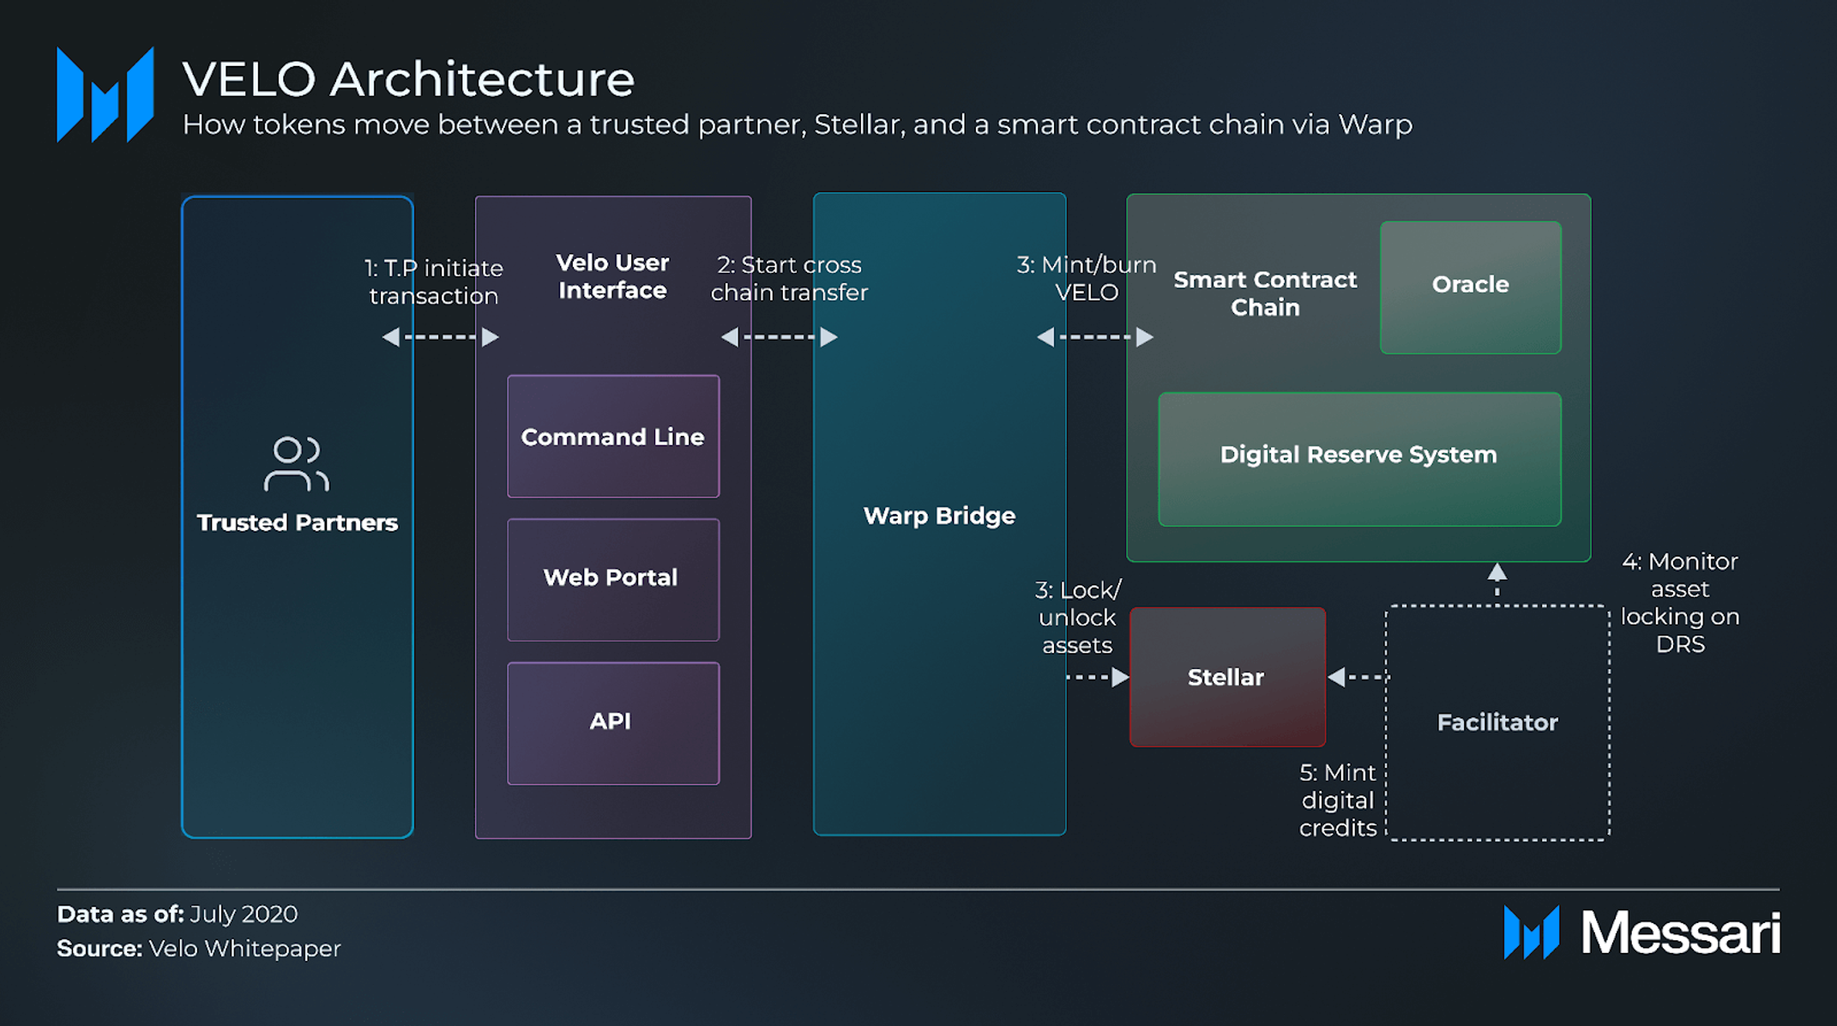
Task: Select the Command Line box
Action: pos(612,437)
